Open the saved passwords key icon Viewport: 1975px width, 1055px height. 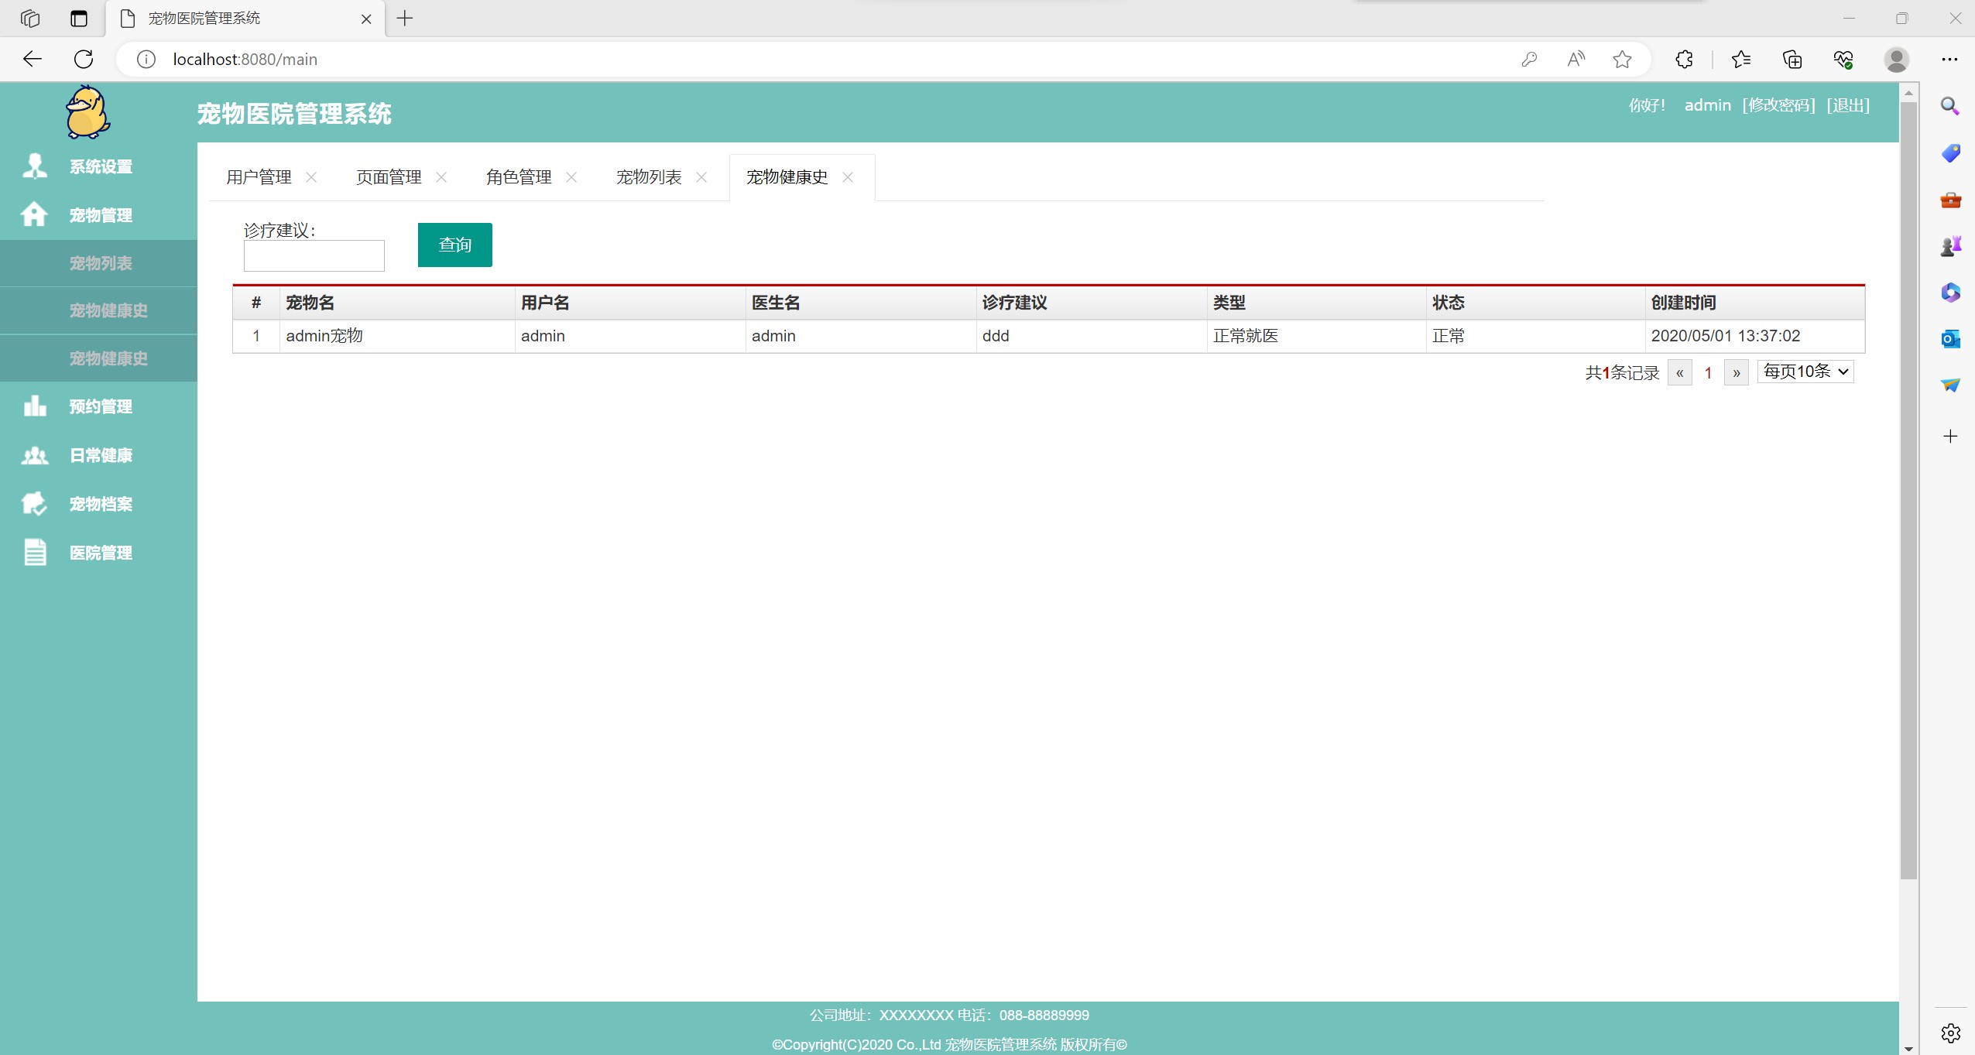click(x=1529, y=59)
